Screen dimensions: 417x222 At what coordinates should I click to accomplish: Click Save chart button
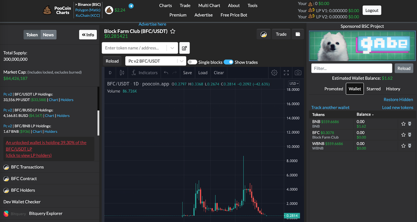click(x=187, y=73)
